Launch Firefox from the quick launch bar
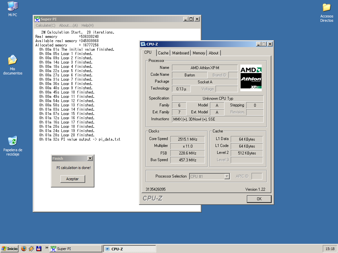This screenshot has height=253, width=338. point(23,249)
